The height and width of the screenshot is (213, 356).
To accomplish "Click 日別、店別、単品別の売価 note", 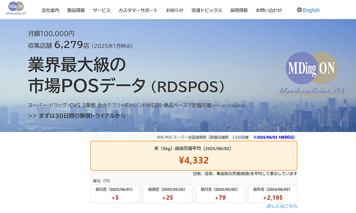I will click(245, 174).
